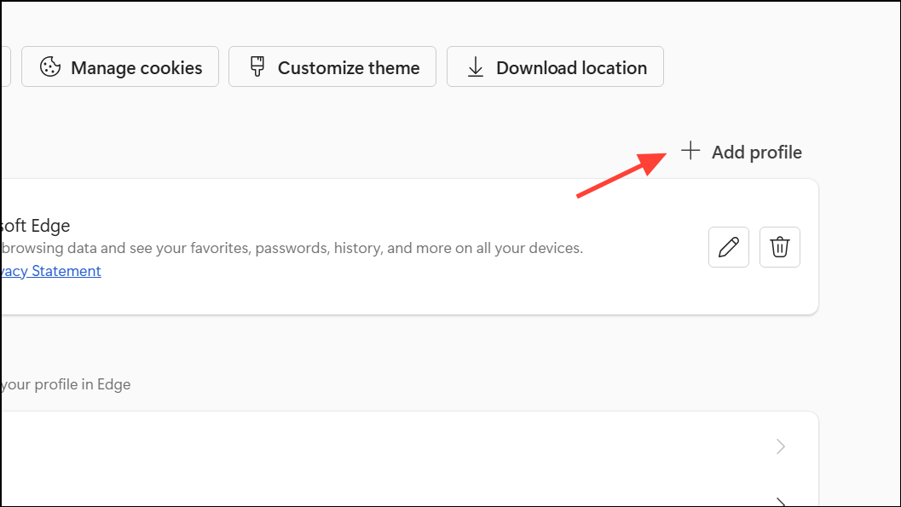Expand the partially visible second row chevron

pos(780,501)
